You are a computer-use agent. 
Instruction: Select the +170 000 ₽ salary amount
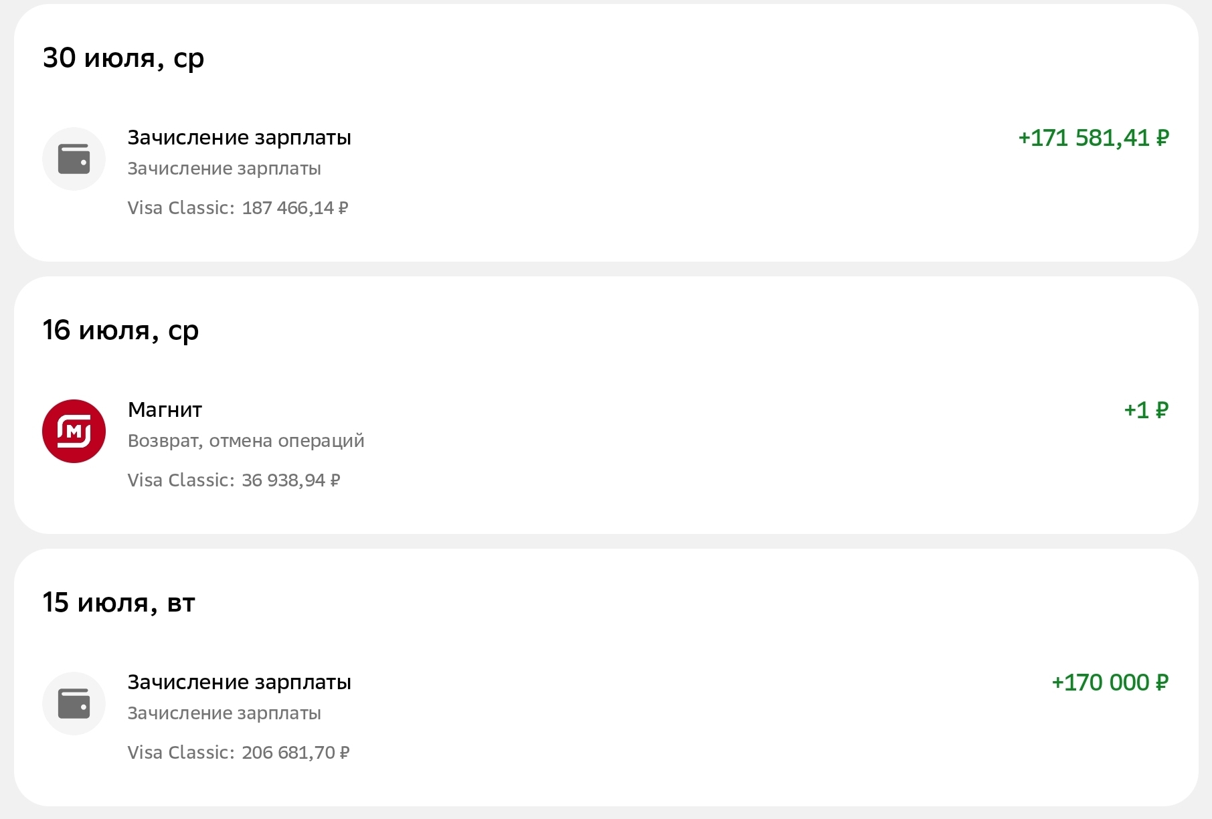[1110, 682]
